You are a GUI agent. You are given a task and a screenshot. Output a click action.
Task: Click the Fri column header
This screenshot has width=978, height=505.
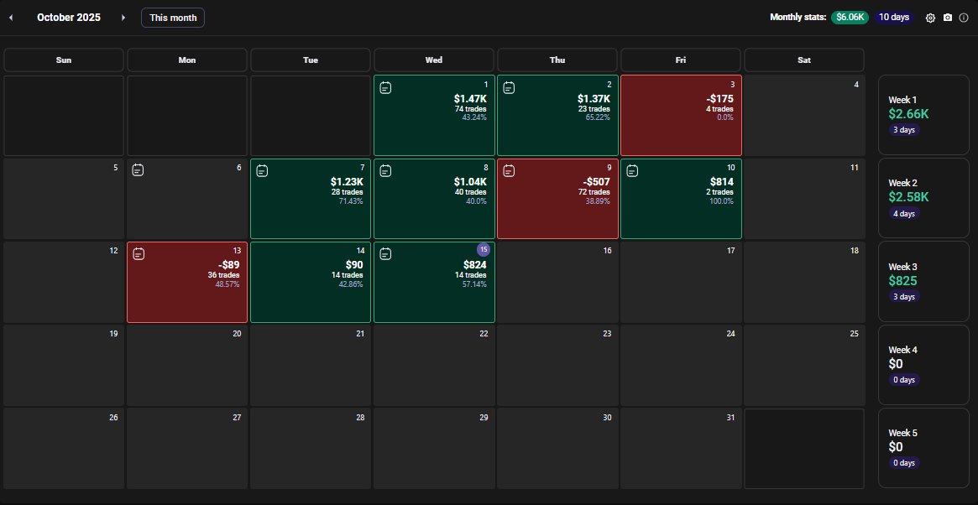click(681, 60)
